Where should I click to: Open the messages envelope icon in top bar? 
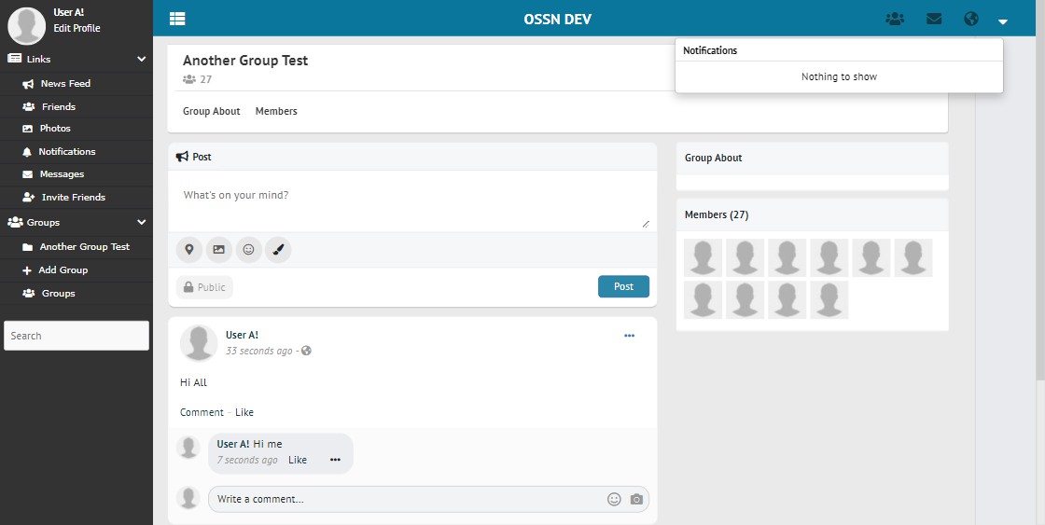point(933,19)
